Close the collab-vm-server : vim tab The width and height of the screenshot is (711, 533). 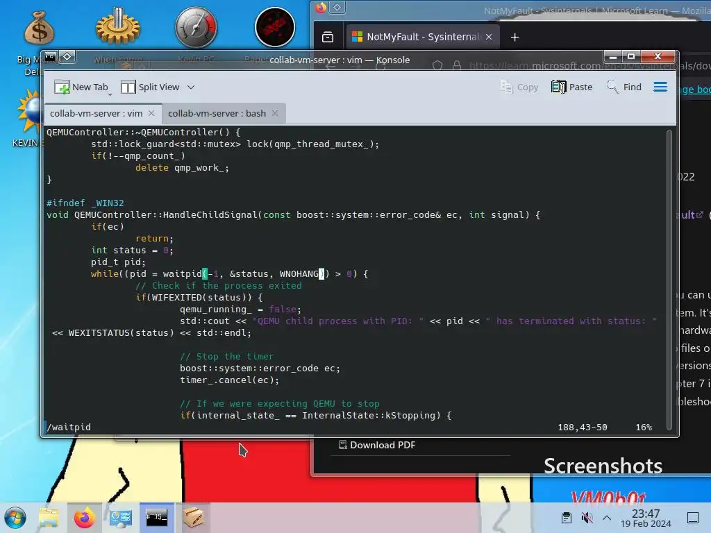(x=151, y=113)
